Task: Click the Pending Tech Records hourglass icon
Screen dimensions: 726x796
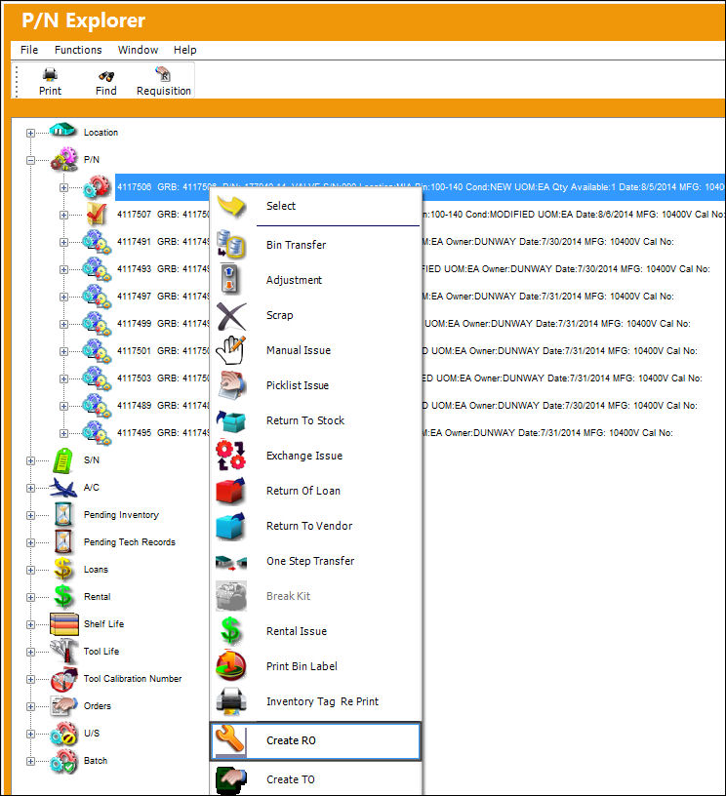Action: coord(63,542)
